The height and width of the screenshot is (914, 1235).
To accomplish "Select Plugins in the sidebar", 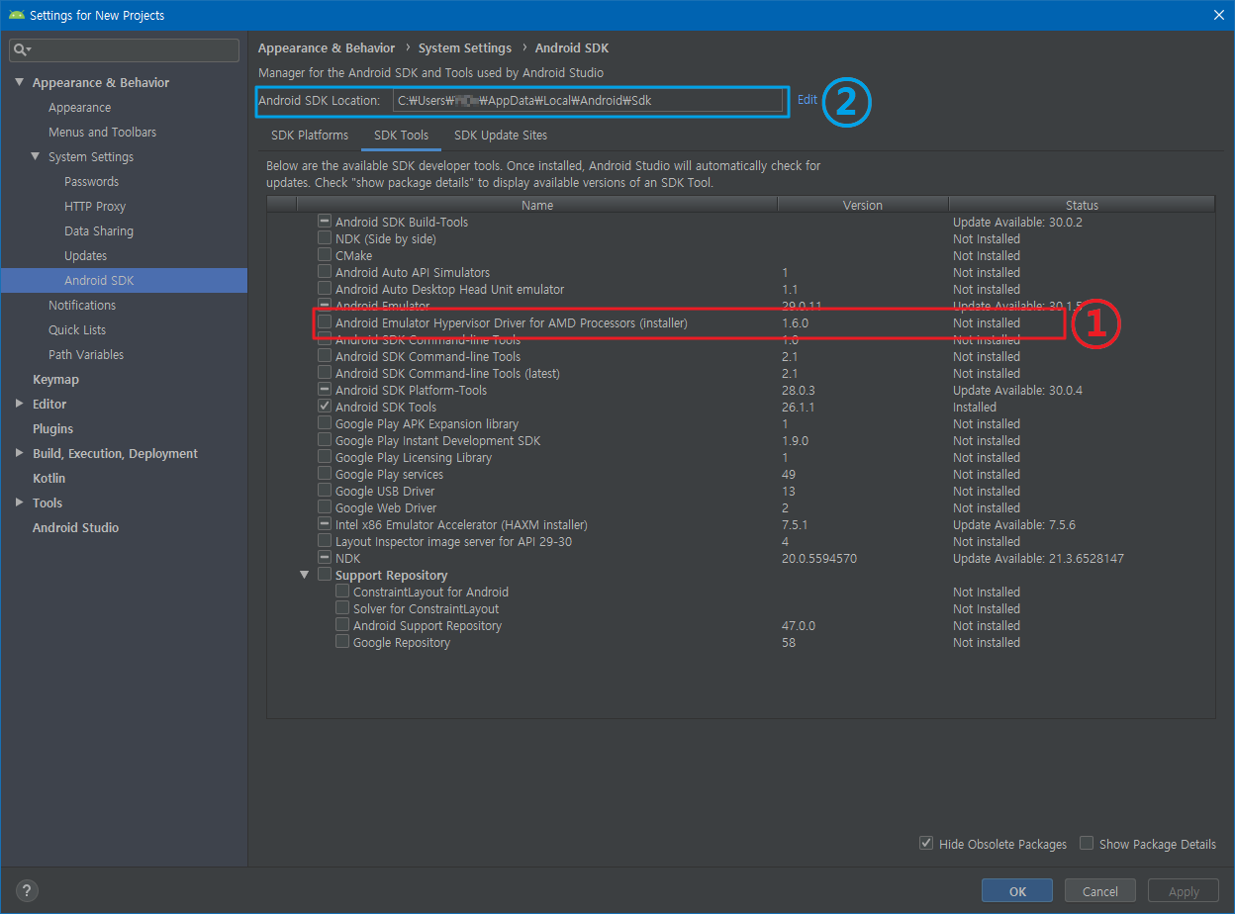I will click(52, 428).
